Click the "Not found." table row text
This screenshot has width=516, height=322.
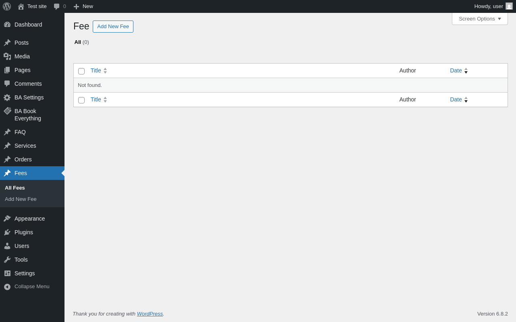point(90,85)
